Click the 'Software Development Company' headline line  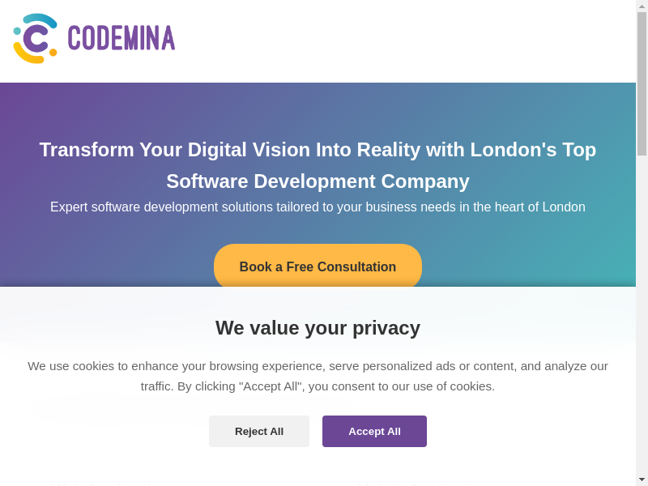(x=318, y=181)
